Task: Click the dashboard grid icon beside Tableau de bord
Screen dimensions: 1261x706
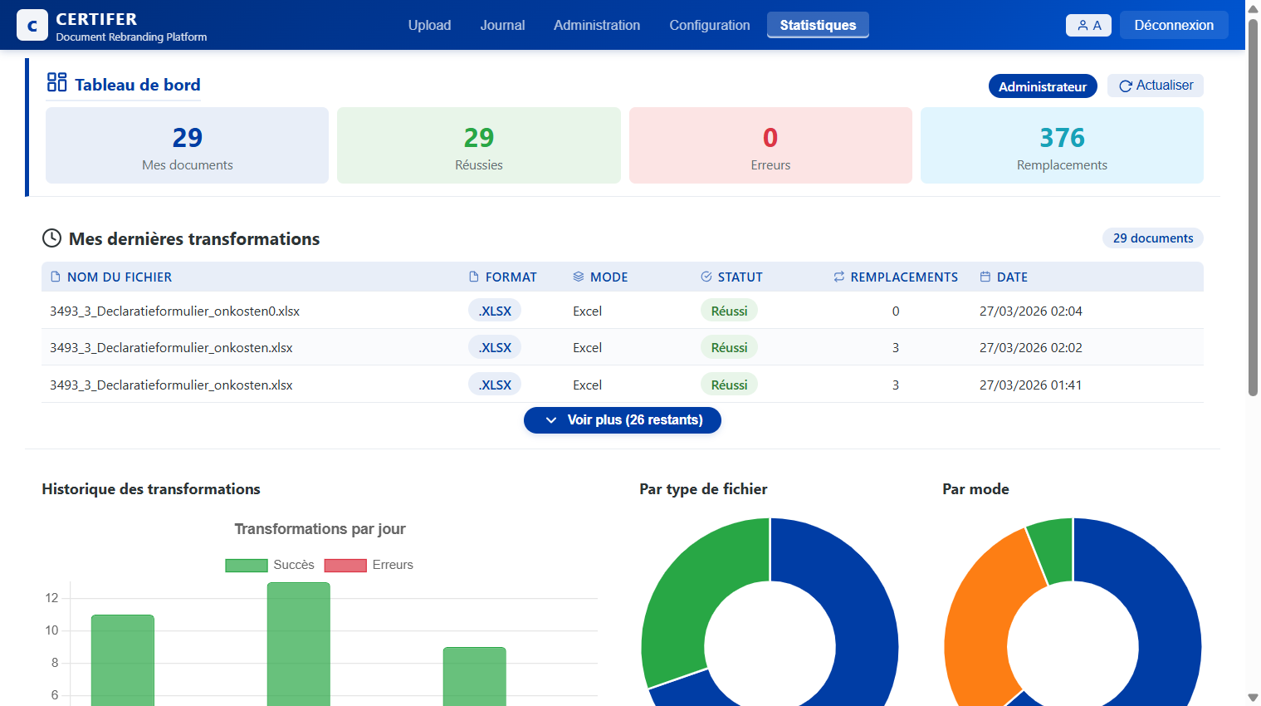Action: (56, 82)
